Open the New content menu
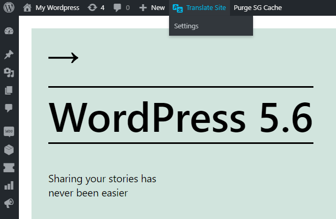The image size is (336, 219). pos(158,8)
